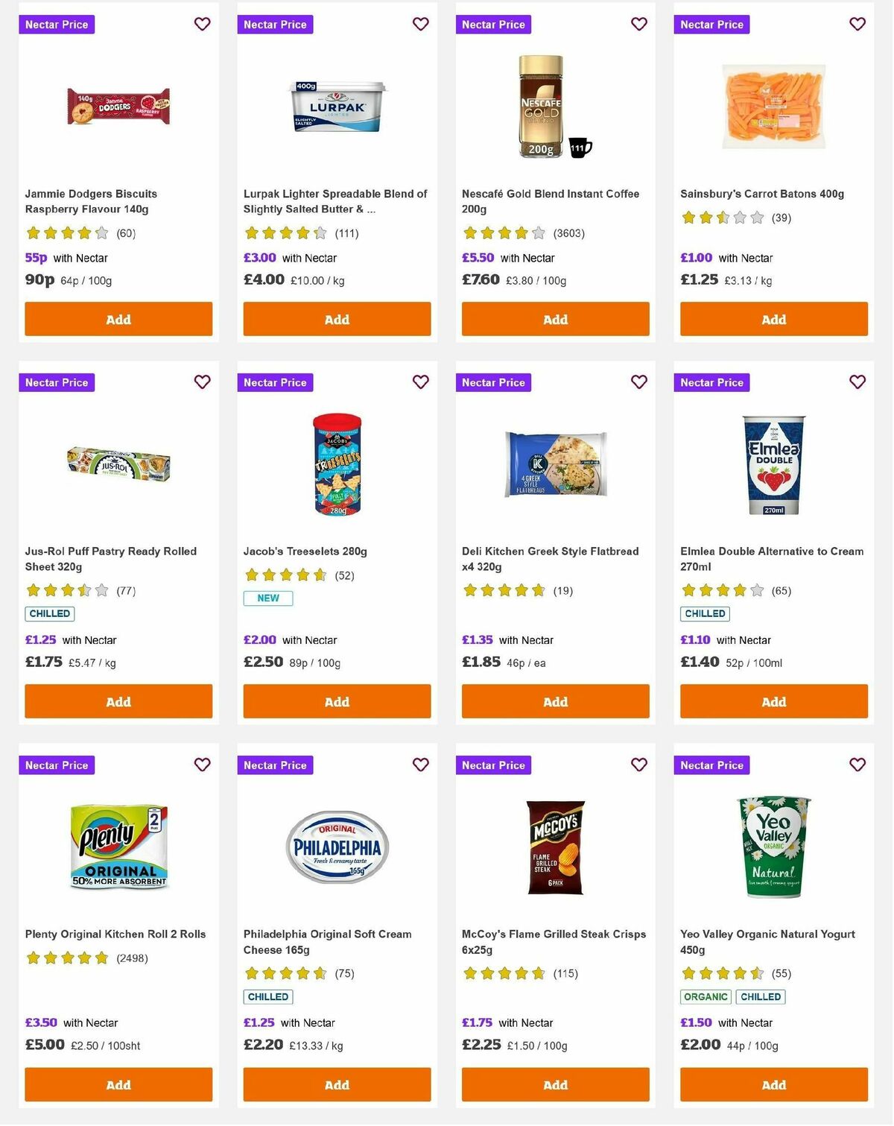Toggle the heart on Jacob's Treeselets
The height and width of the screenshot is (1126, 894).
[x=420, y=382]
